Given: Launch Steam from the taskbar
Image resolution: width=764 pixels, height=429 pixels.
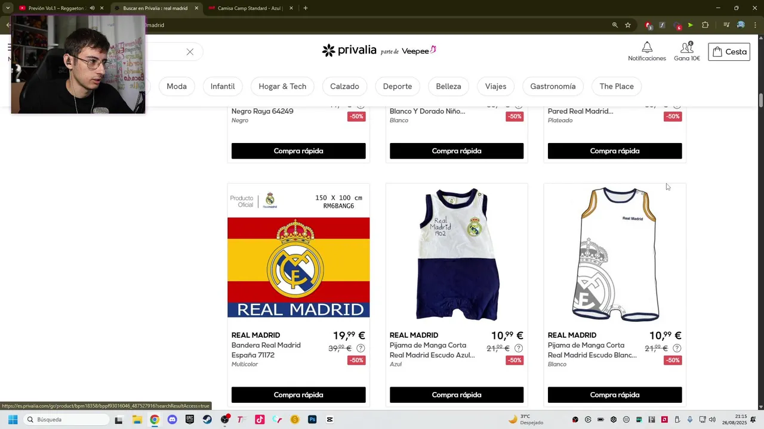Looking at the screenshot, I should (x=207, y=419).
